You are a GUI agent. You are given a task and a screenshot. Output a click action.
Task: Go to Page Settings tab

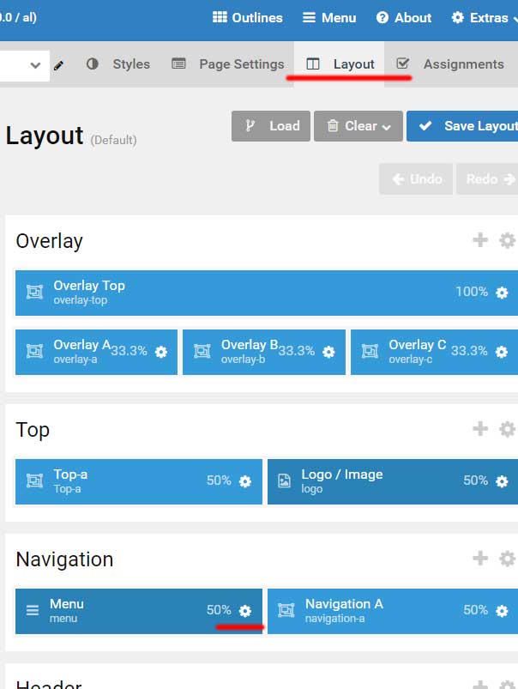[227, 64]
